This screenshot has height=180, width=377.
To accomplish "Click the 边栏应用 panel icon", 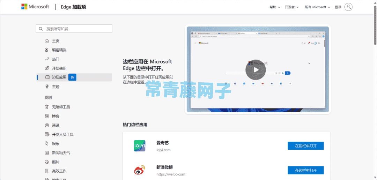I will click(47, 77).
